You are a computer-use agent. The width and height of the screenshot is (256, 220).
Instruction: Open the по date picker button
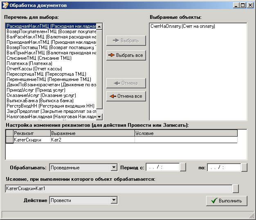[244, 167]
